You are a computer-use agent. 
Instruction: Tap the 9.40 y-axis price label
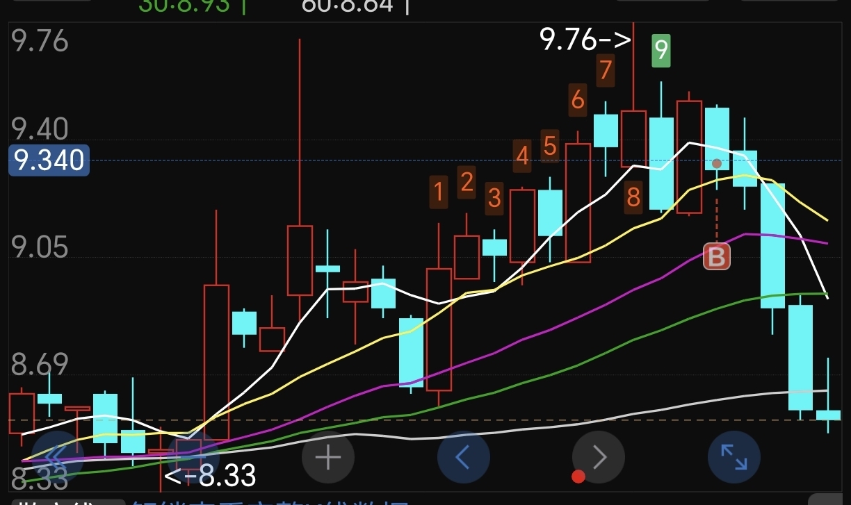pos(40,129)
